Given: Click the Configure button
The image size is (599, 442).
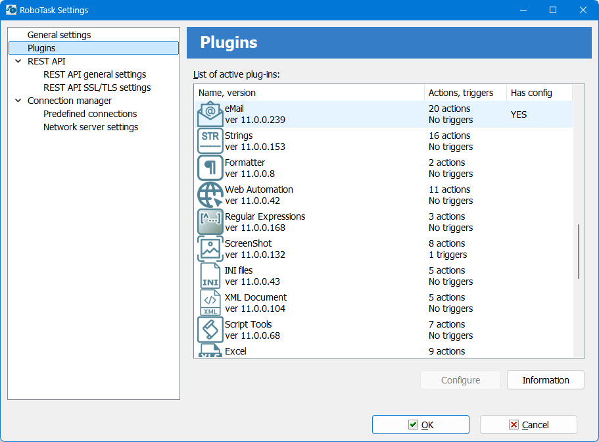Looking at the screenshot, I should tap(460, 380).
